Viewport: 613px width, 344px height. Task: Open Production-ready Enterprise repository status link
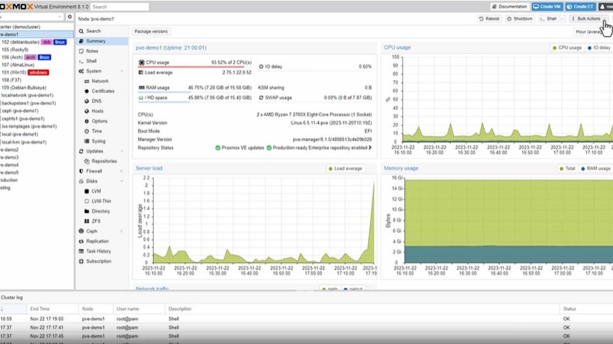tap(319, 148)
